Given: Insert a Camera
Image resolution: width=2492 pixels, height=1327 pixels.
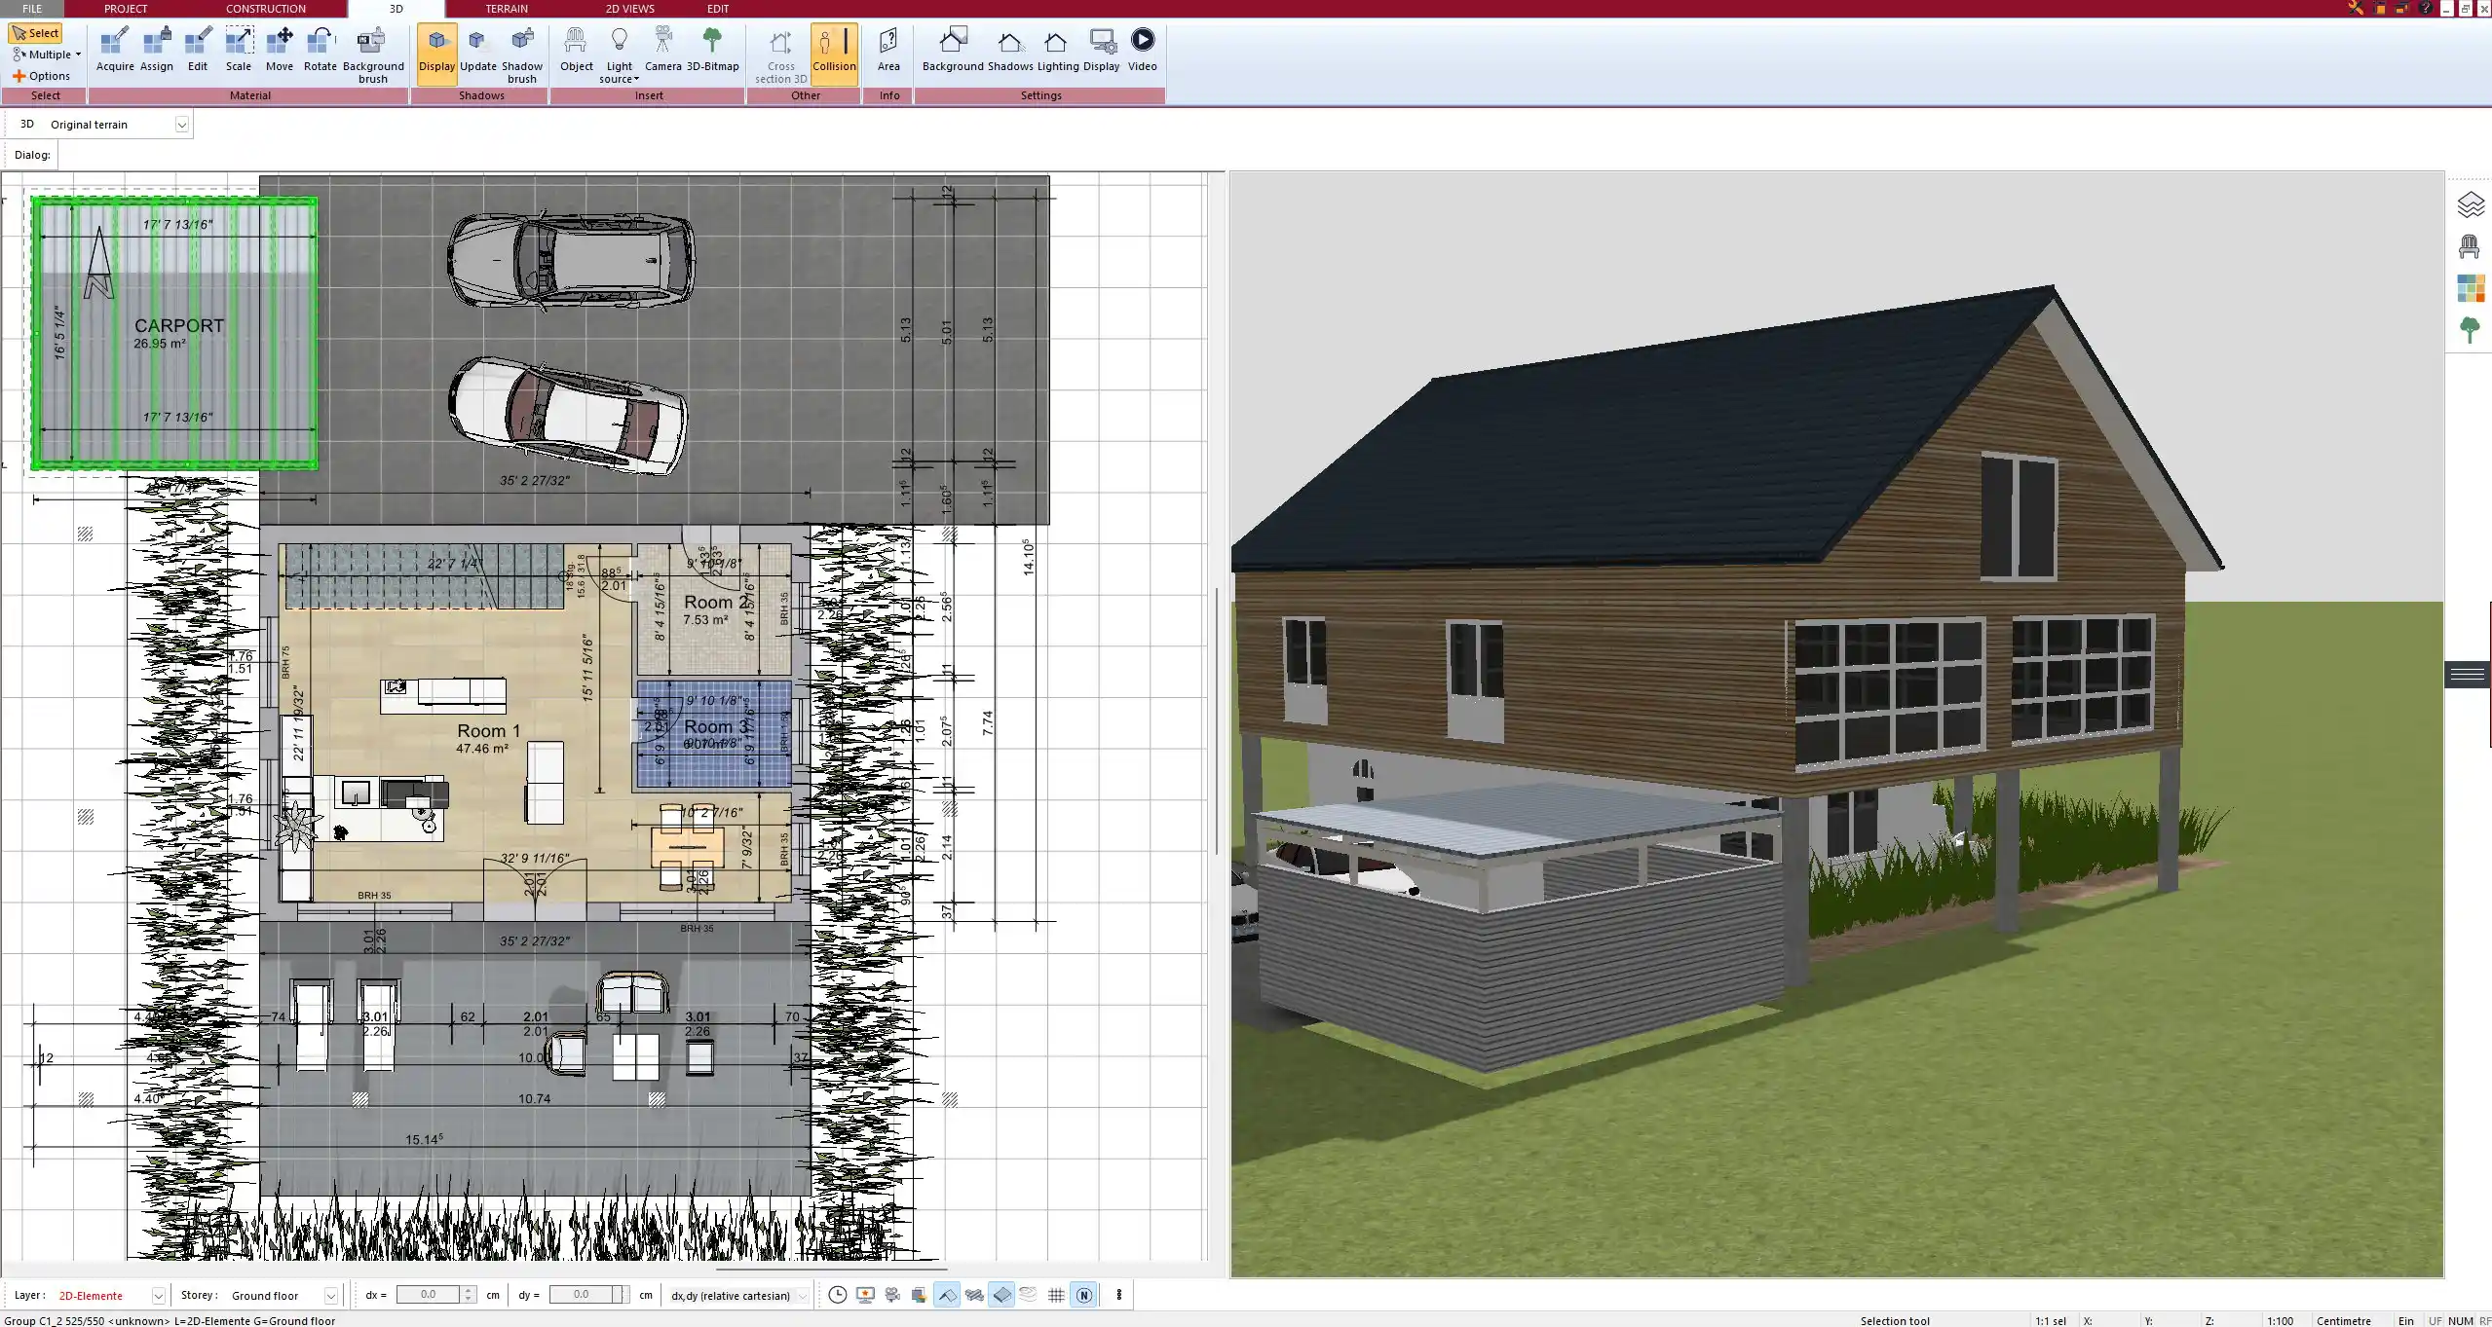Looking at the screenshot, I should [663, 51].
